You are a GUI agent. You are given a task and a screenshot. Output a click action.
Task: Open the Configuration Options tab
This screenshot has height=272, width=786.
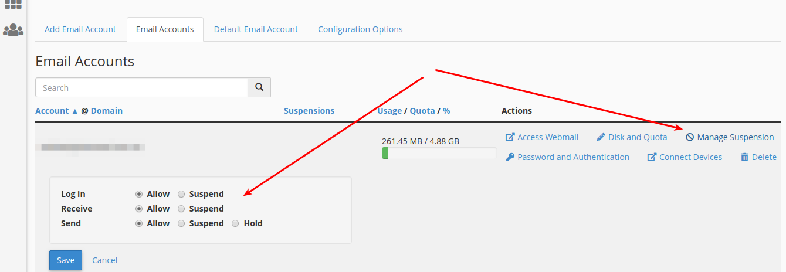360,29
